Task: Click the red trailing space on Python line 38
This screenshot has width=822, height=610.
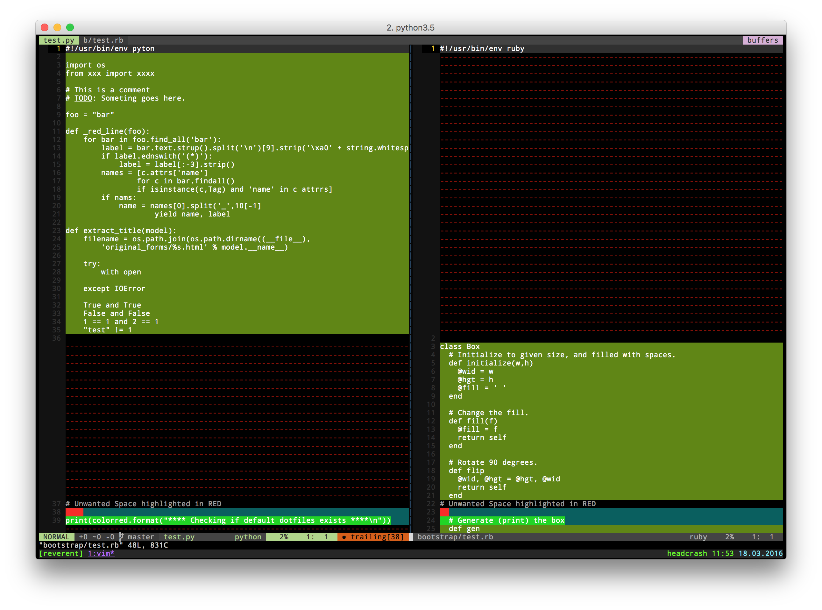Action: [x=74, y=512]
